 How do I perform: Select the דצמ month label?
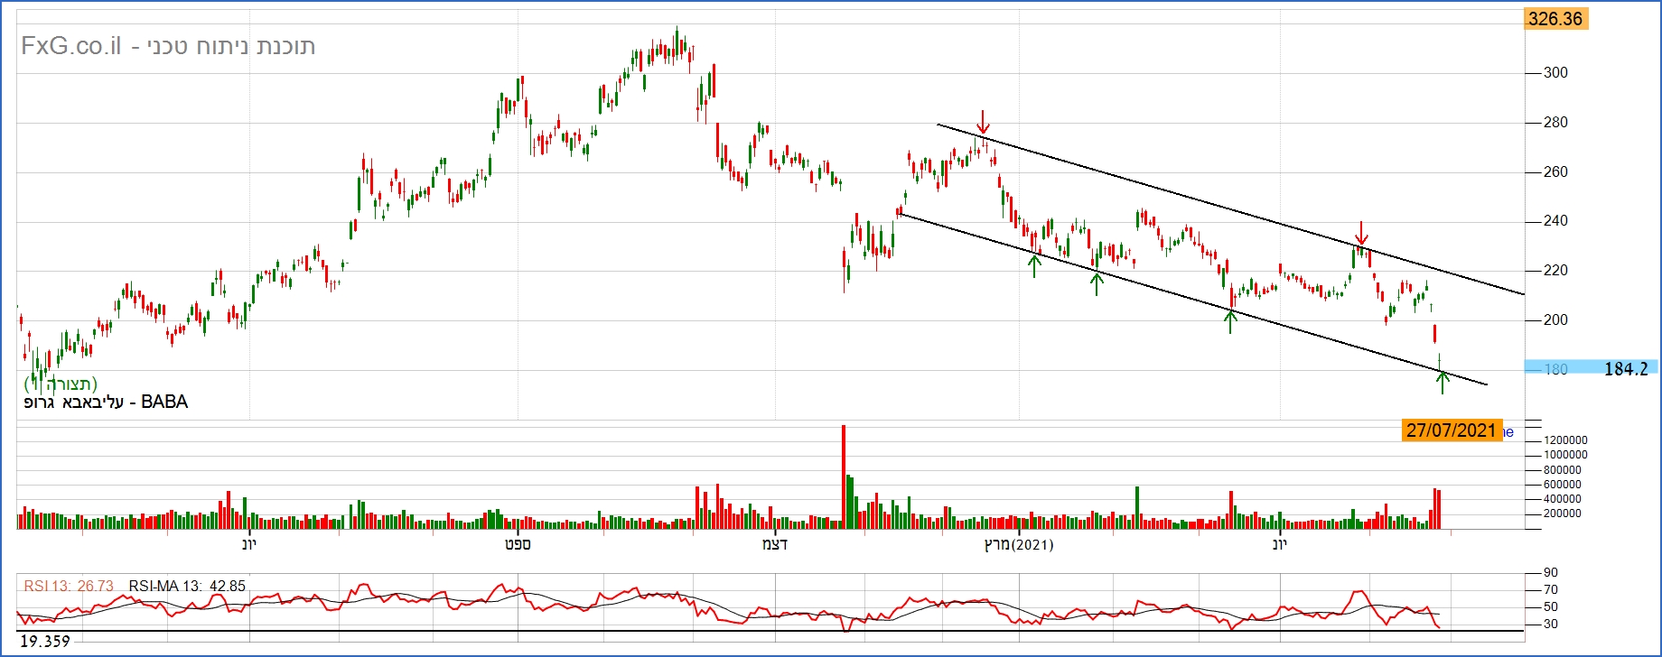775,544
